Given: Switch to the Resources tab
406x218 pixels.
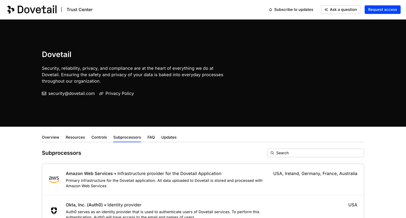Looking at the screenshot, I should point(75,137).
